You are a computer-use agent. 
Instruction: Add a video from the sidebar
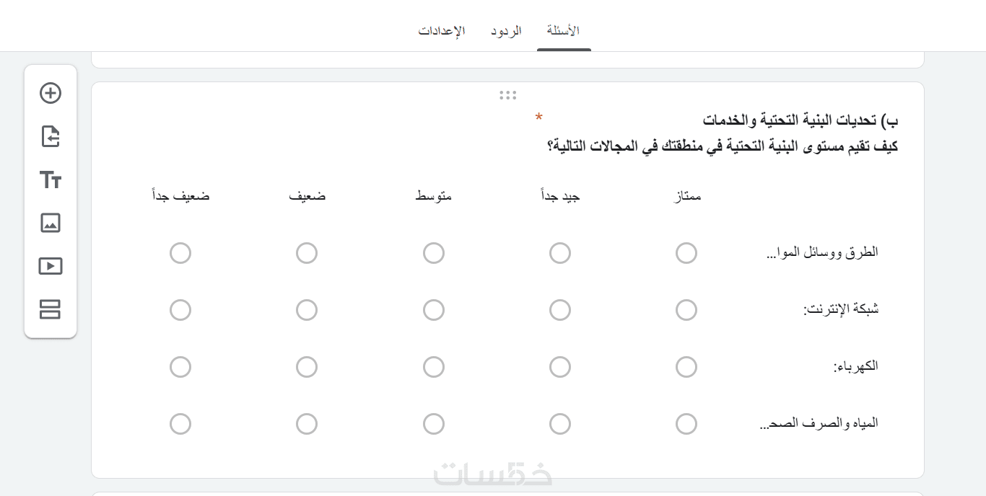(51, 266)
